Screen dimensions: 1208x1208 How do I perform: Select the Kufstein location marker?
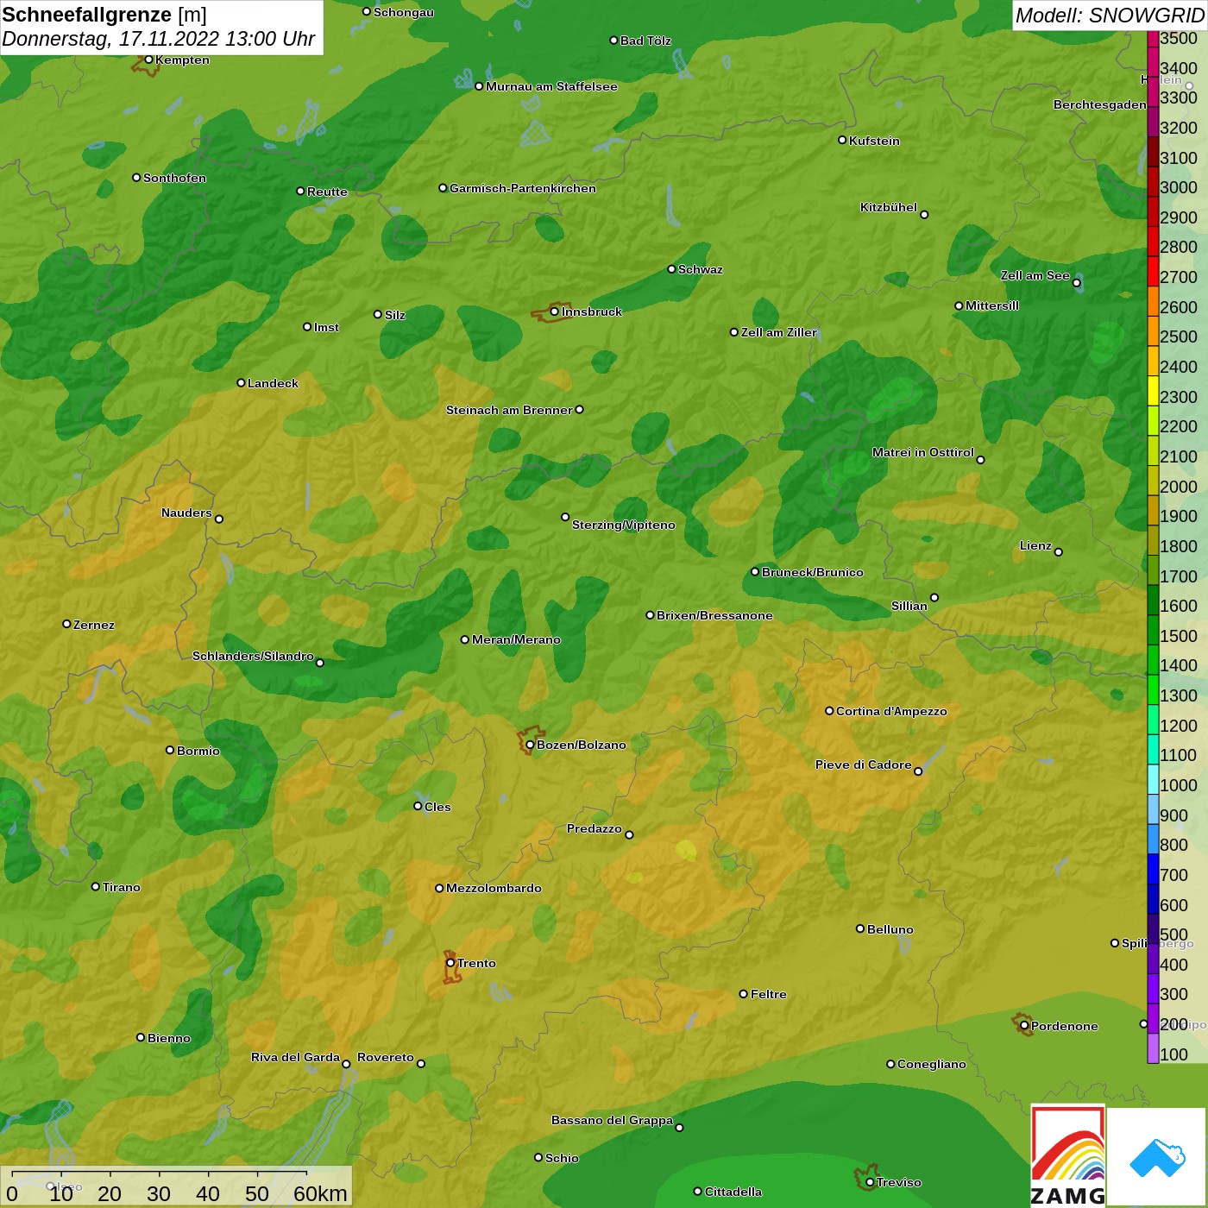click(x=842, y=140)
